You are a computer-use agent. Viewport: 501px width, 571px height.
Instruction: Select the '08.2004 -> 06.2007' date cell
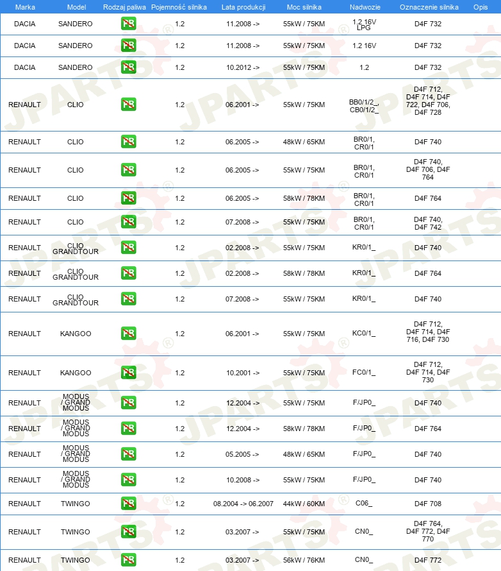tap(243, 504)
